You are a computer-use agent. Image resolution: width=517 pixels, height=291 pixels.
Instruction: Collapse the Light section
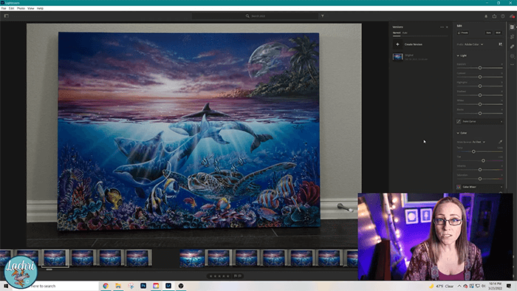(458, 55)
